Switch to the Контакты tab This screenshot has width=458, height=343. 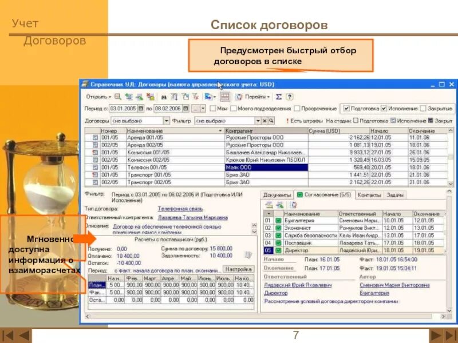pos(369,195)
